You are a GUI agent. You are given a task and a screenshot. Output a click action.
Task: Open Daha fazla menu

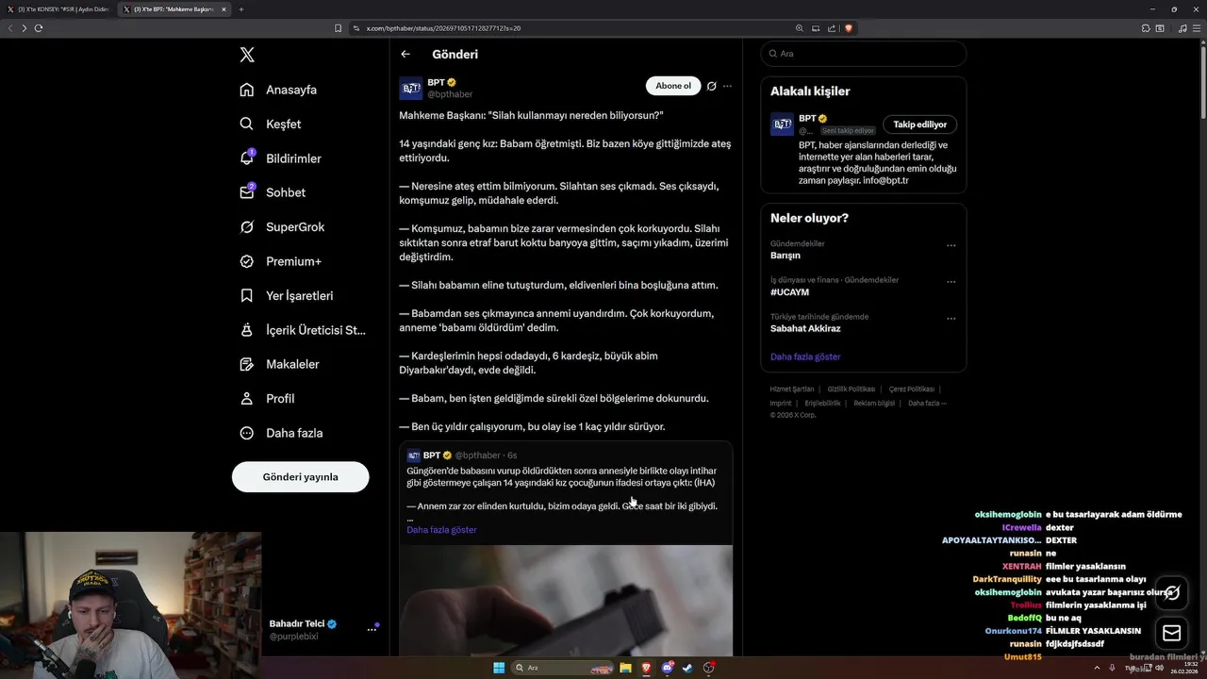282,433
